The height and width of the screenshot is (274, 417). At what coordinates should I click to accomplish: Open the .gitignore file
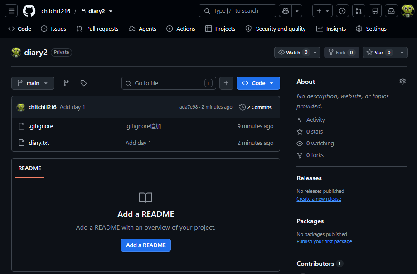[x=41, y=126]
